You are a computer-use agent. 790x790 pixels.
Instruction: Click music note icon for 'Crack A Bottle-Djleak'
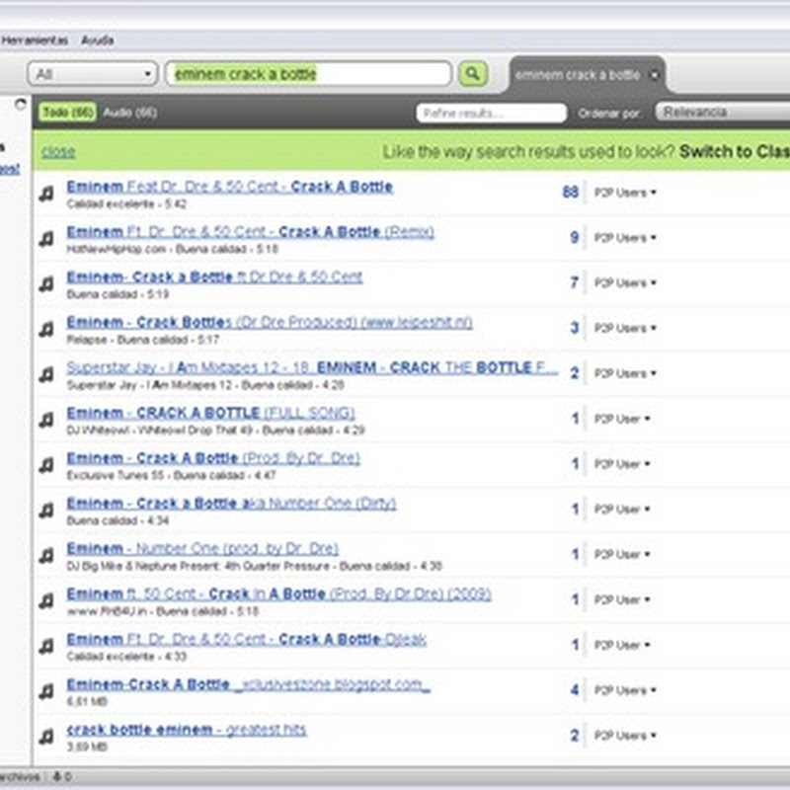point(46,646)
